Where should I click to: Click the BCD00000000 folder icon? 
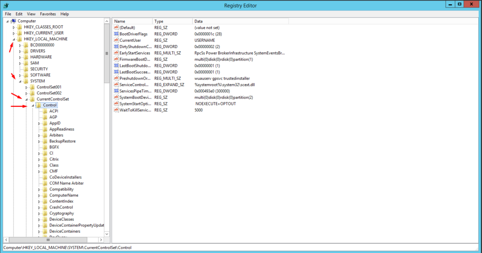[26, 45]
